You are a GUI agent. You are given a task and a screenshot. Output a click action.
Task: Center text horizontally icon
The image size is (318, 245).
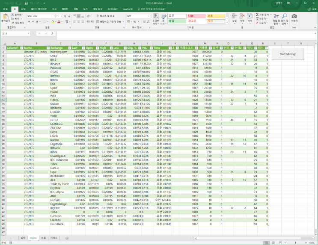(78, 22)
